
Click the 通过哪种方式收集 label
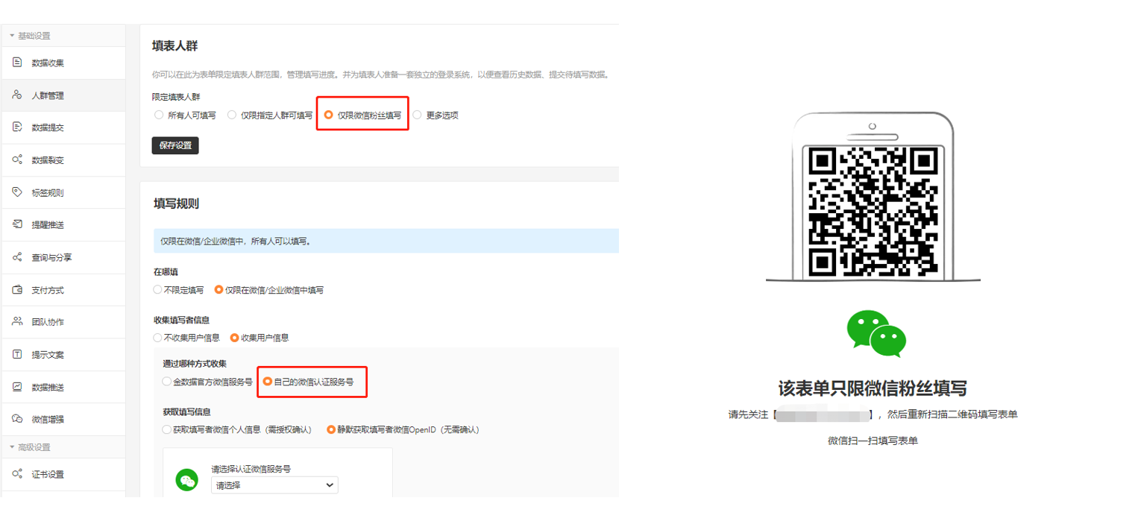[x=195, y=364]
